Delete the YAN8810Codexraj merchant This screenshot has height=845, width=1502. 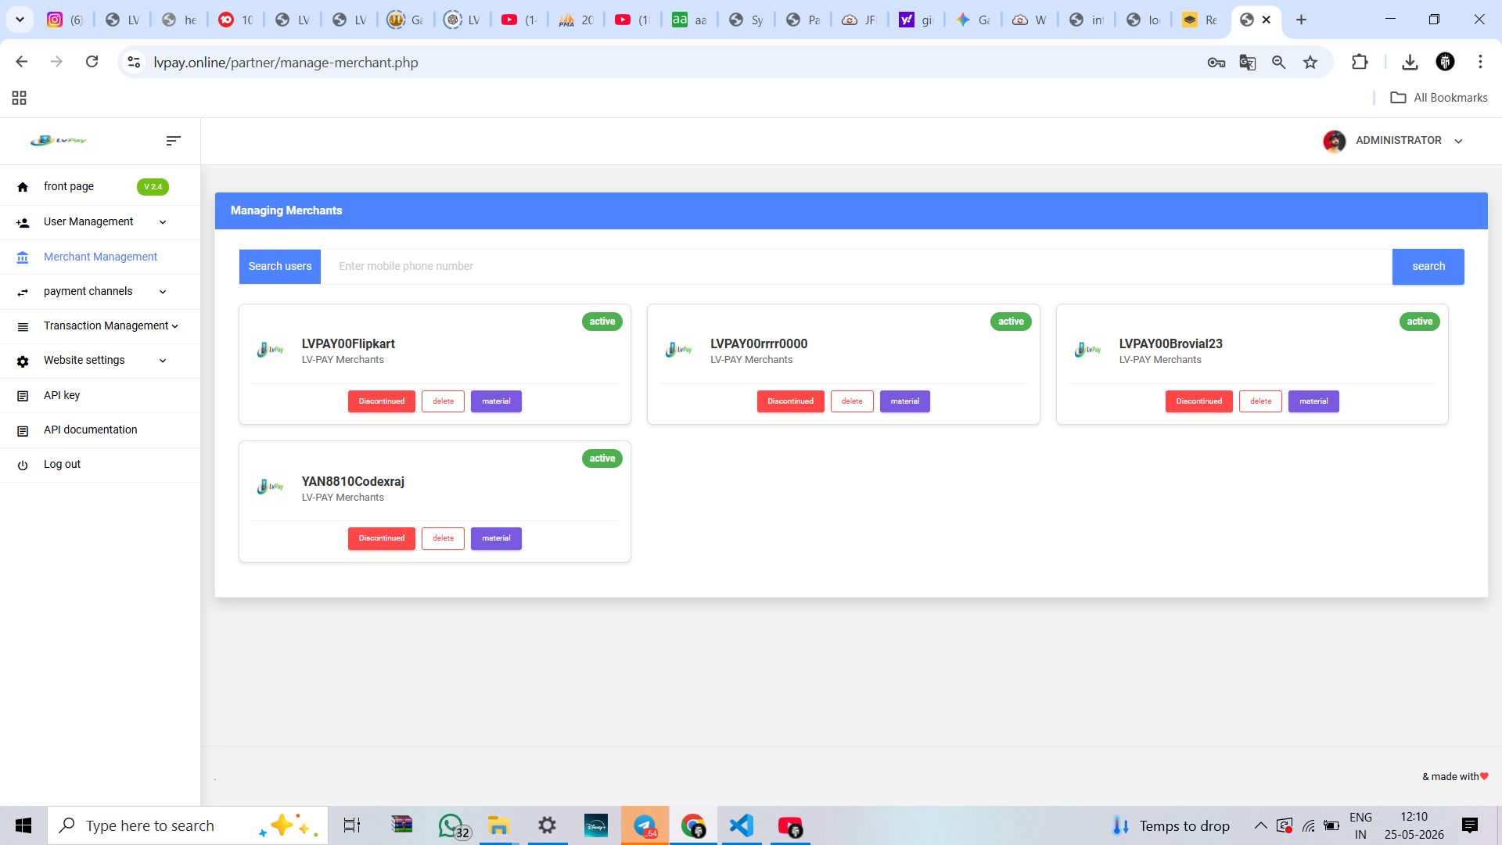(x=443, y=539)
